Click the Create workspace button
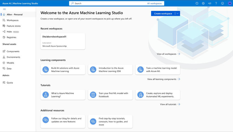Viewport: 233px width, 132px height. tap(163, 13)
